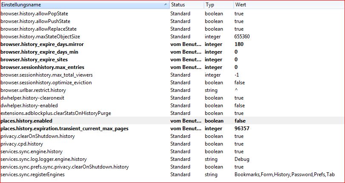The width and height of the screenshot is (345, 183).
Task: Select the browser.urlbar.restrict.history row
Action: [x=33, y=90]
